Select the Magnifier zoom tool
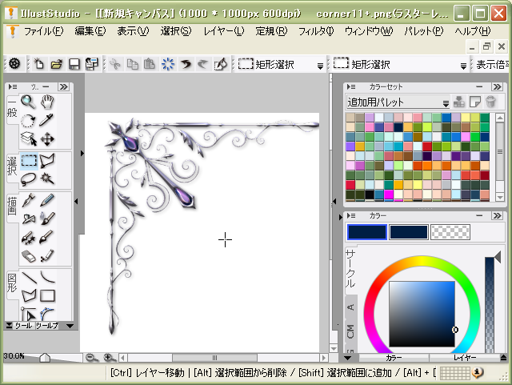The width and height of the screenshot is (512, 385). 29,102
